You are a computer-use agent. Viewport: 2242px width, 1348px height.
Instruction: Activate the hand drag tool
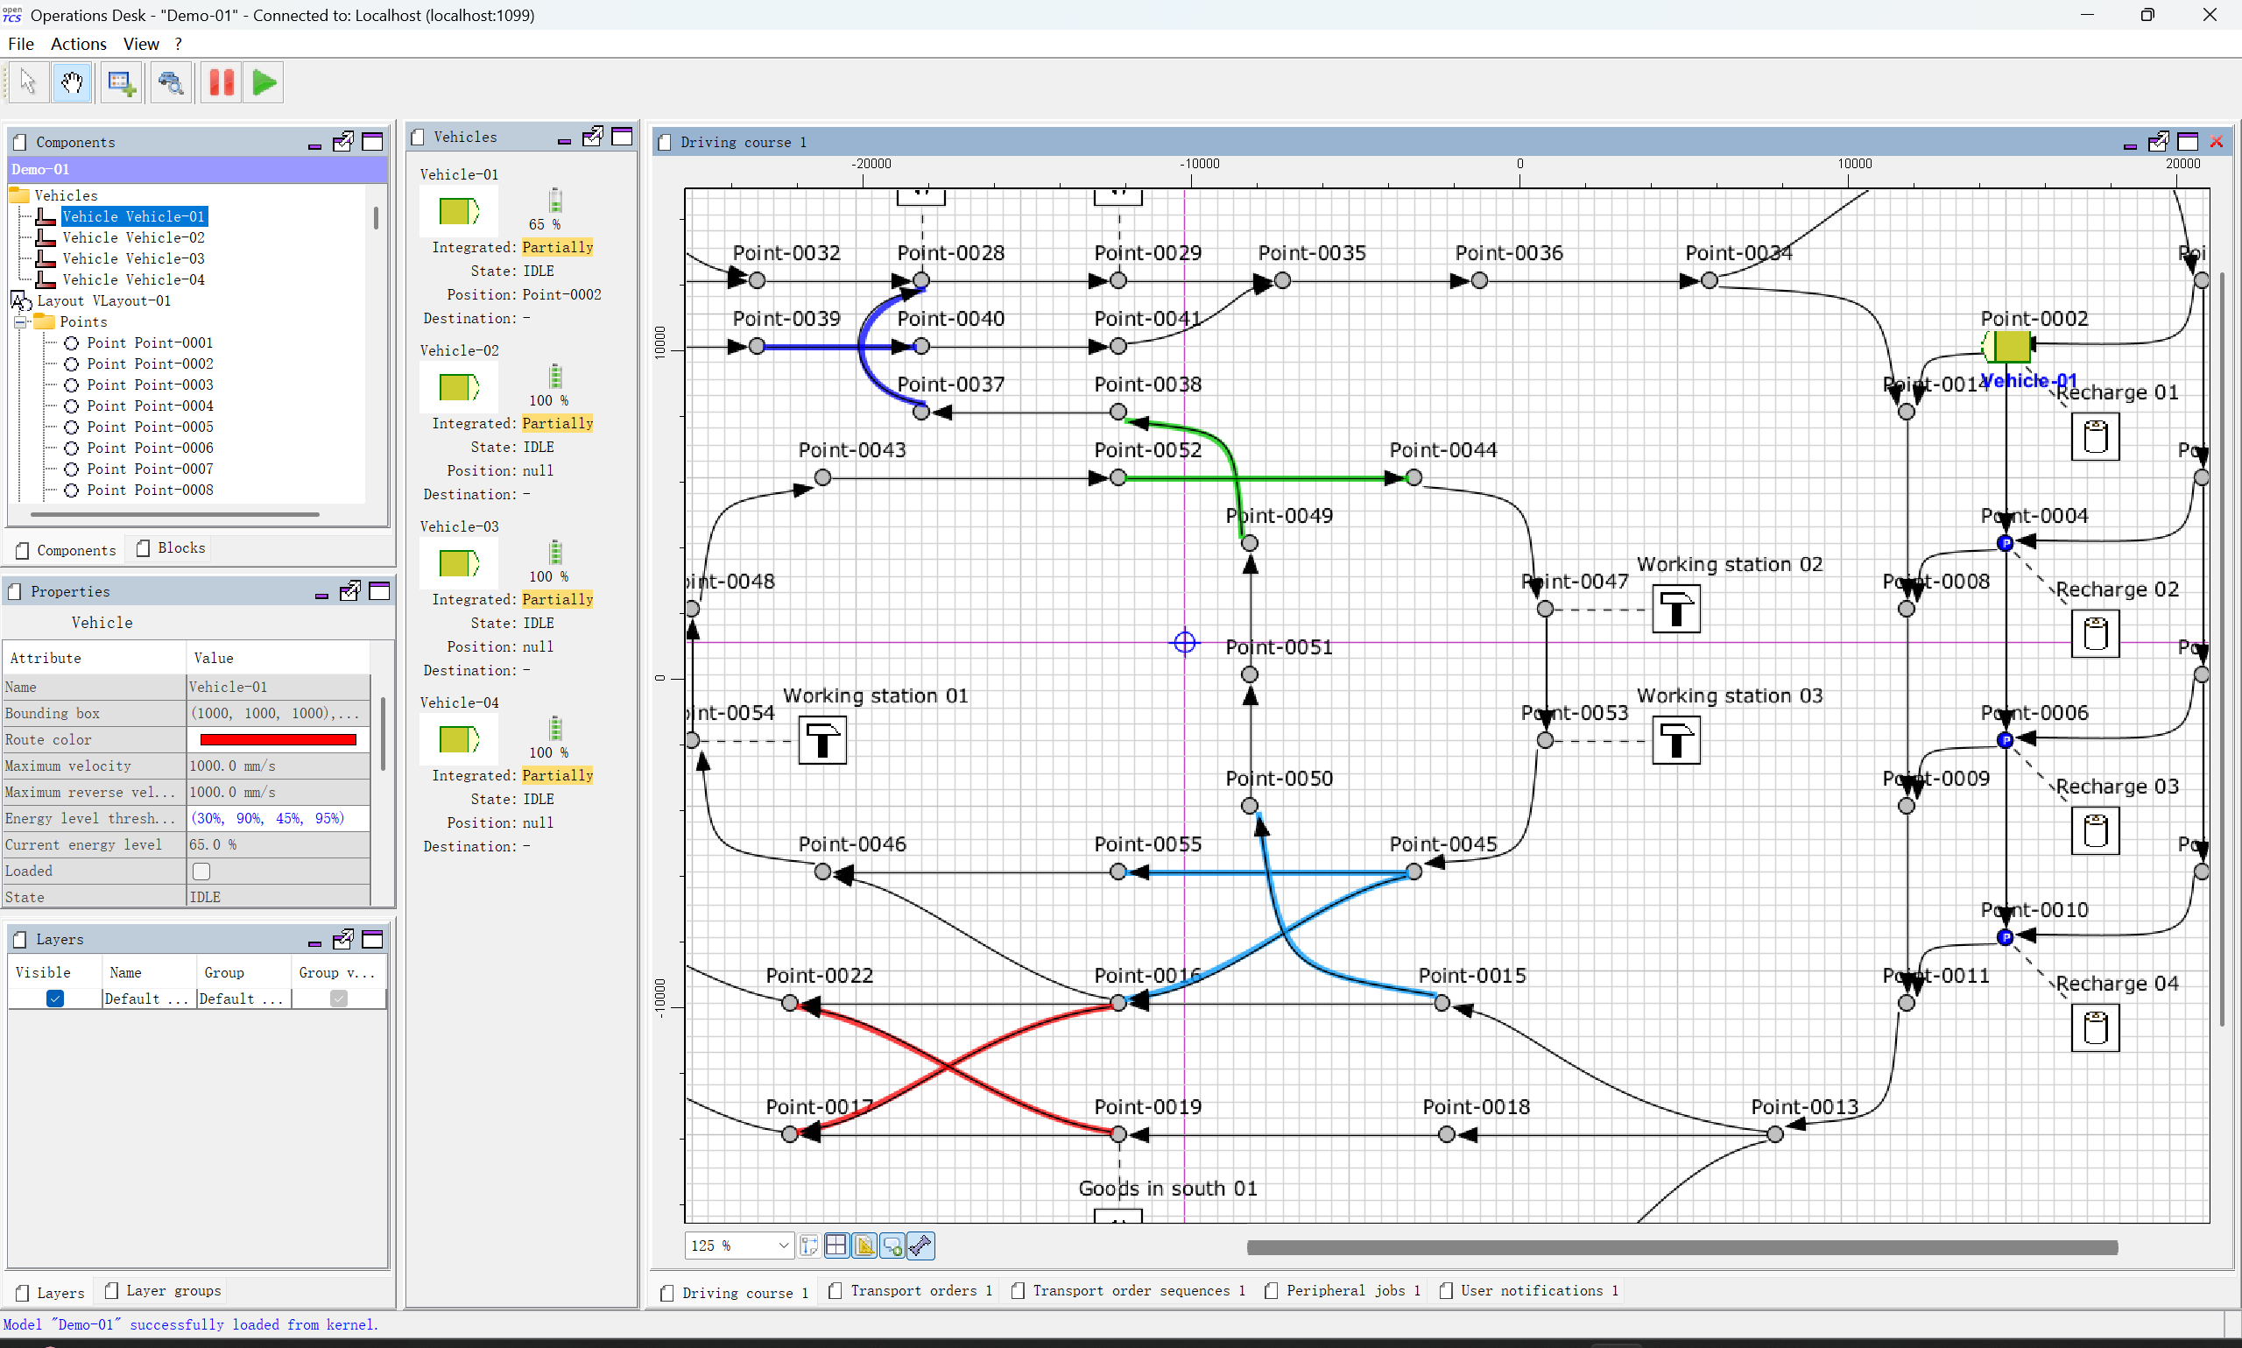tap(73, 82)
